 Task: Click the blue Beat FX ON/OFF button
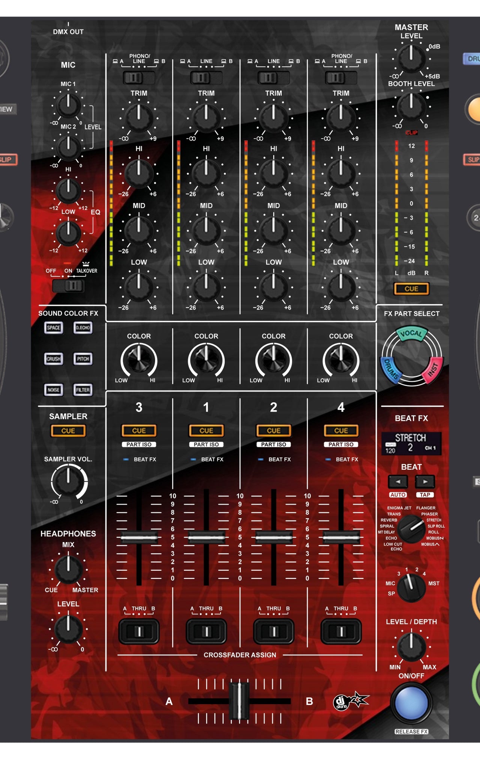pos(411,703)
